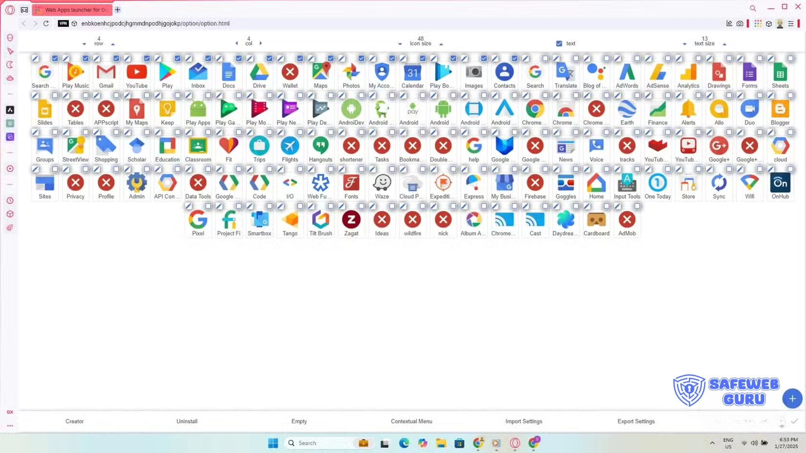Click the Empty button
The height and width of the screenshot is (453, 806).
click(x=299, y=421)
